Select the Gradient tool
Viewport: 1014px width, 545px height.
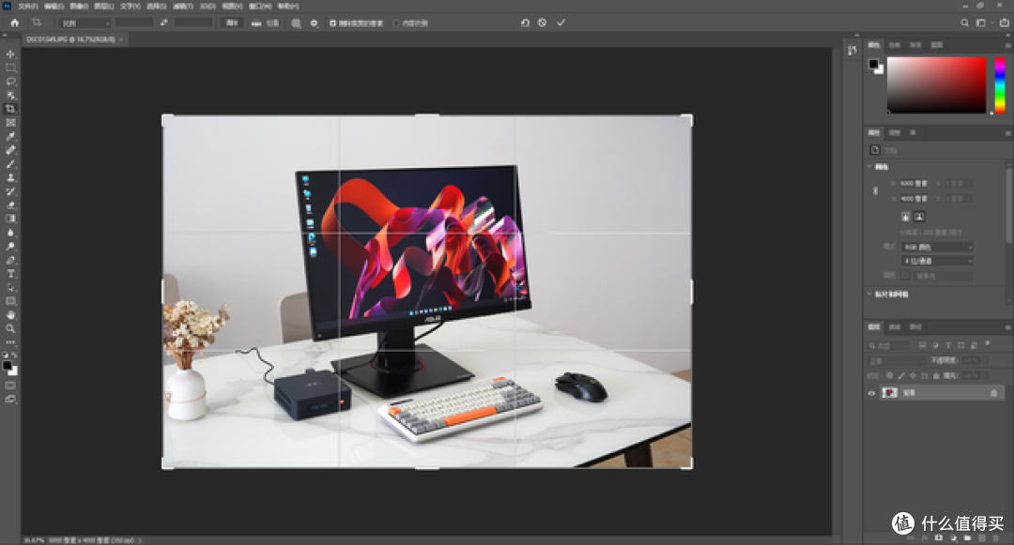coord(10,219)
